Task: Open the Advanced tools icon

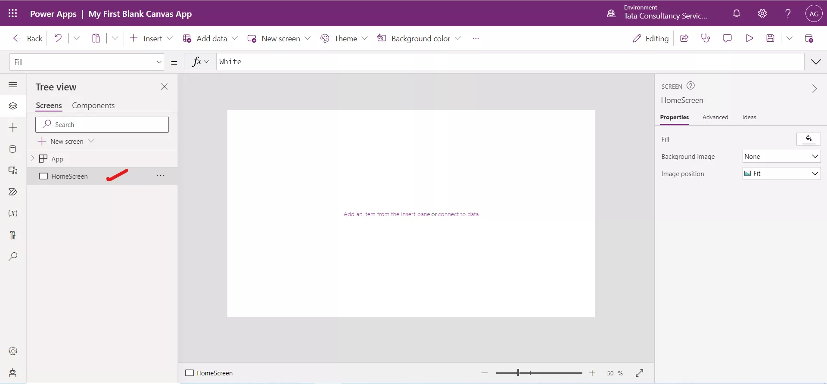Action: coord(13,235)
